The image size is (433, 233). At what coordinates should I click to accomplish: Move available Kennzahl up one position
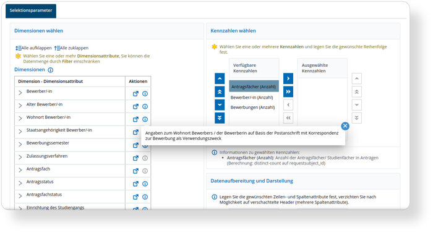click(220, 78)
